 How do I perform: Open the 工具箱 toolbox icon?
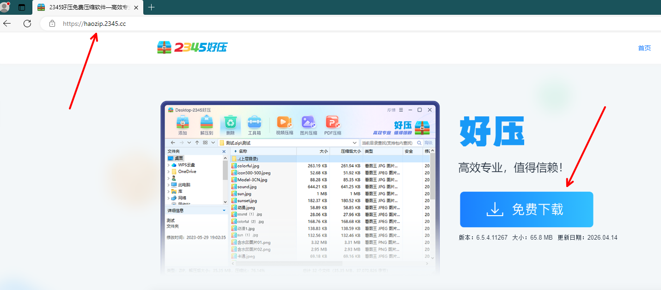(x=254, y=125)
